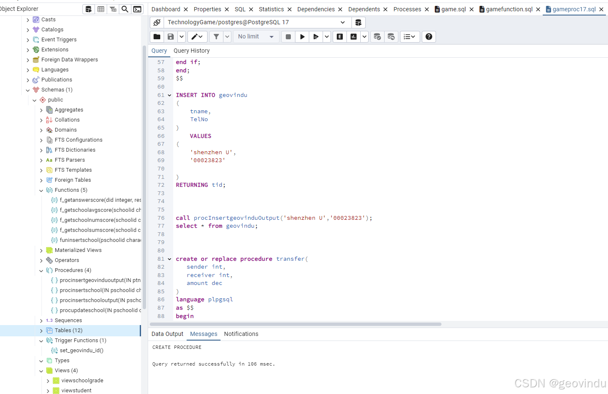The width and height of the screenshot is (608, 394).
Task: Collapse the Views (4) node
Action: (41, 371)
